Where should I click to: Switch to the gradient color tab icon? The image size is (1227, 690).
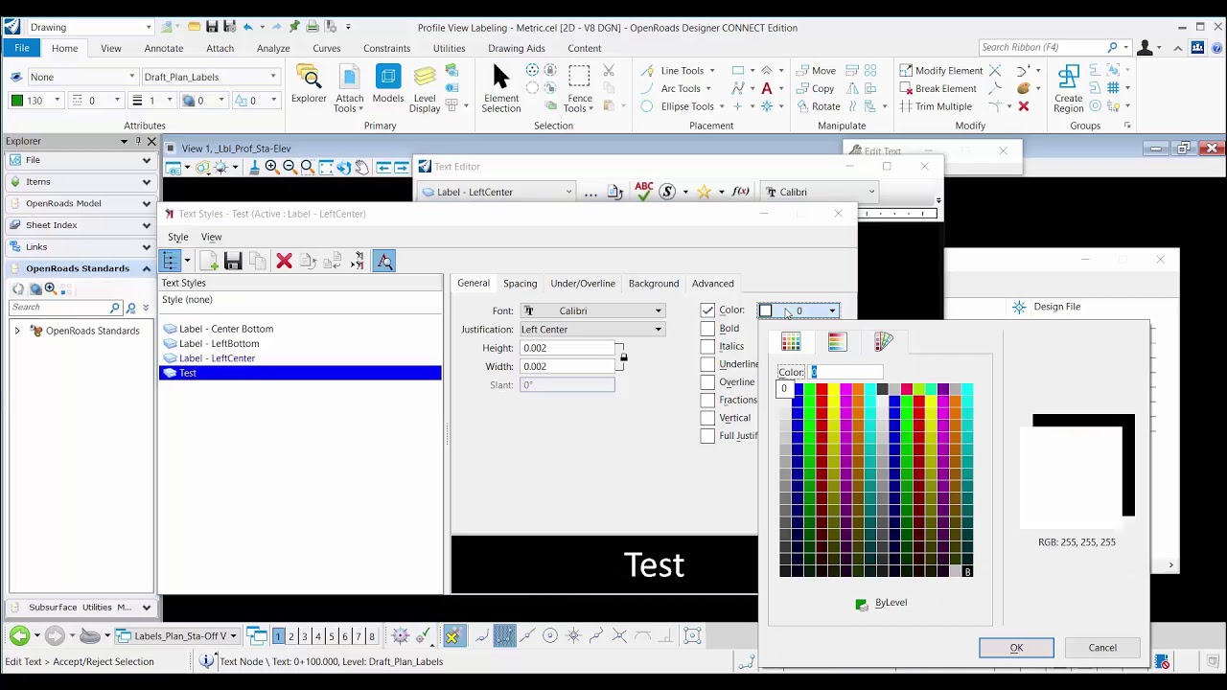(x=837, y=341)
